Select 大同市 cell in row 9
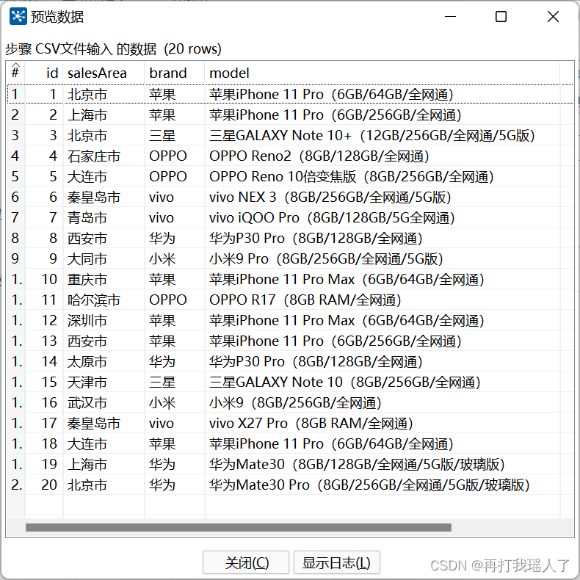Viewport: 580px width, 580px height. pyautogui.click(x=104, y=258)
